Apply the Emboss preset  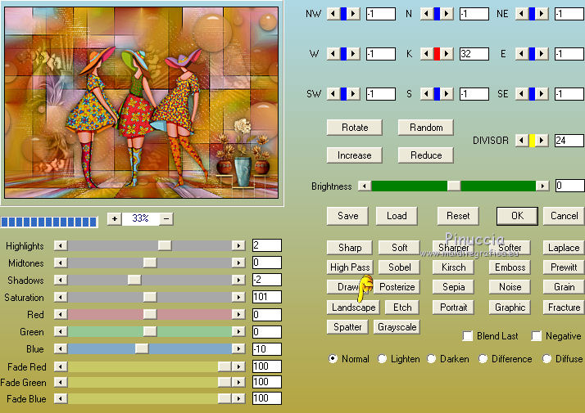(x=510, y=267)
